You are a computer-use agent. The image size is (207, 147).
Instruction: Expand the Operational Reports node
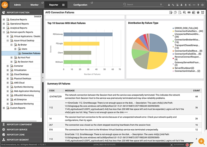pyautogui.click(x=4, y=24)
